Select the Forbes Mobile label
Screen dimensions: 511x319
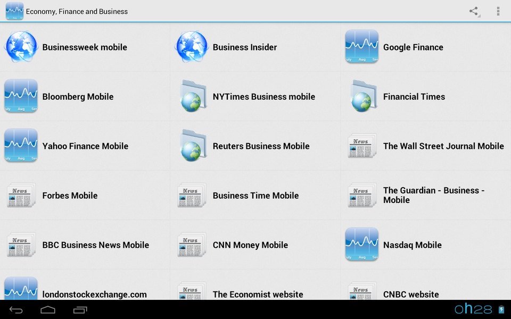pos(70,196)
